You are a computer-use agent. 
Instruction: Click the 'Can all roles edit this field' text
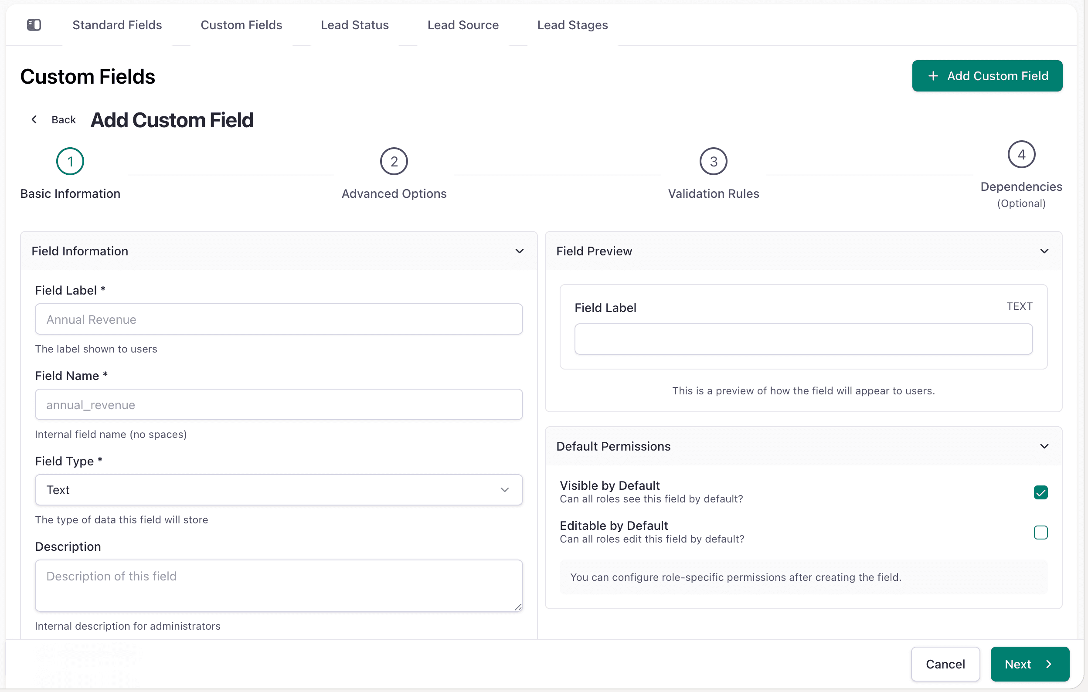(652, 539)
